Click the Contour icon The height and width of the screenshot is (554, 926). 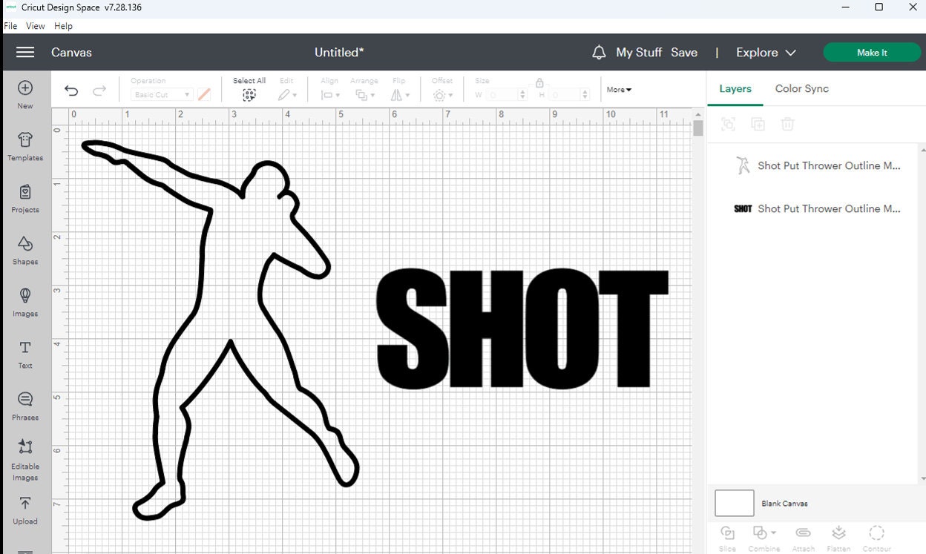click(876, 535)
